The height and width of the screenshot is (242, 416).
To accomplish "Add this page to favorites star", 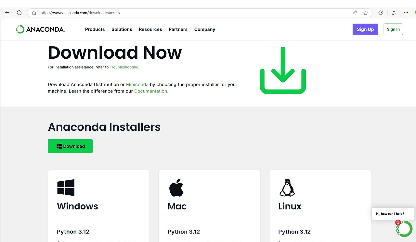I will coord(366,13).
